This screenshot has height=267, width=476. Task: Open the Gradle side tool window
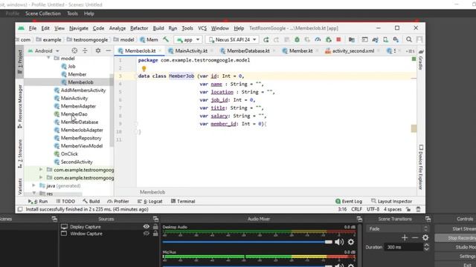click(421, 60)
